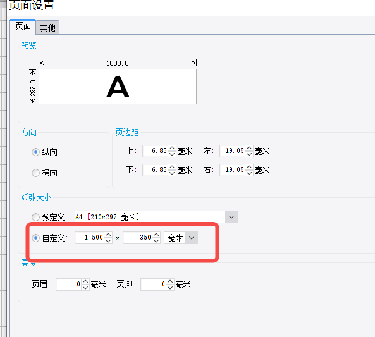Viewport: 375px width, 337px height.
Task: Click the 页面设置 dialog title
Action: pyautogui.click(x=32, y=5)
